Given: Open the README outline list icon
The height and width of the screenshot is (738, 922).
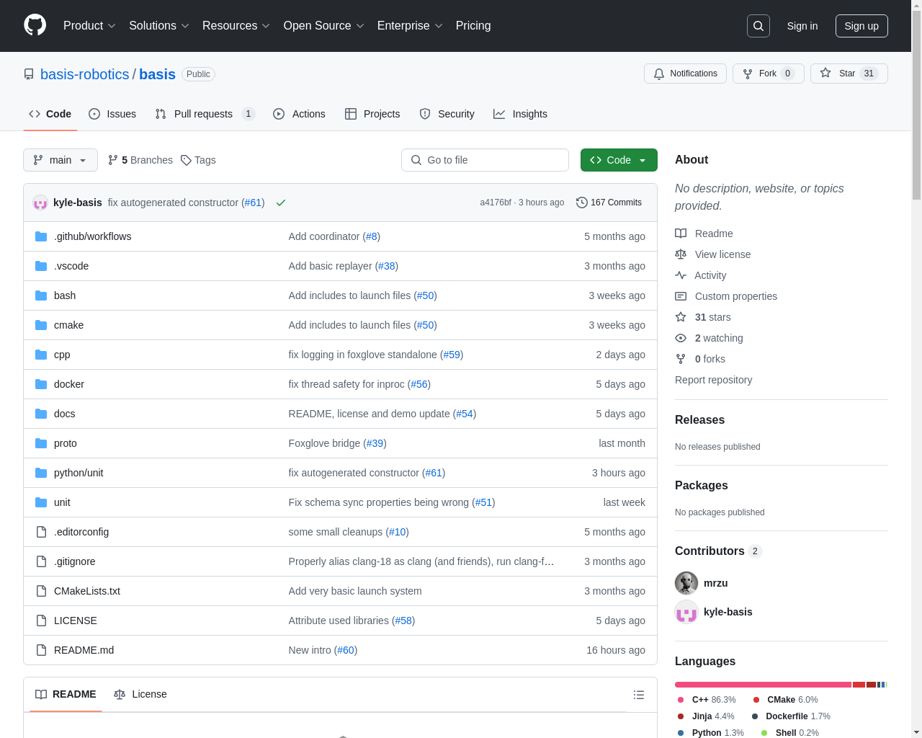Looking at the screenshot, I should pyautogui.click(x=639, y=695).
